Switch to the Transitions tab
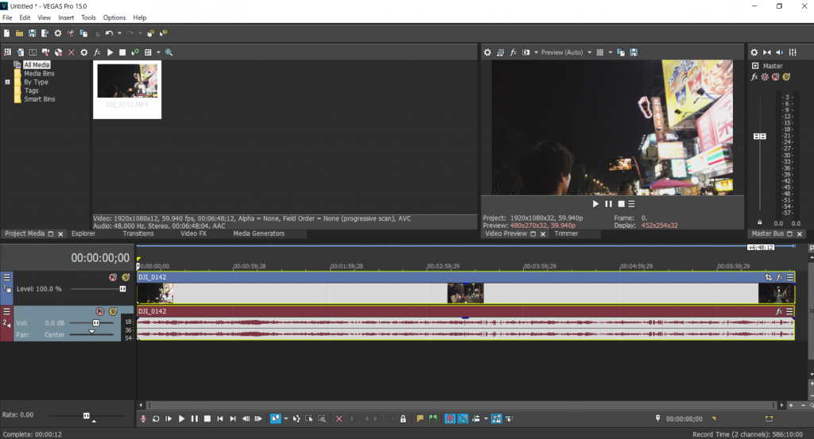This screenshot has width=814, height=439. pyautogui.click(x=138, y=233)
